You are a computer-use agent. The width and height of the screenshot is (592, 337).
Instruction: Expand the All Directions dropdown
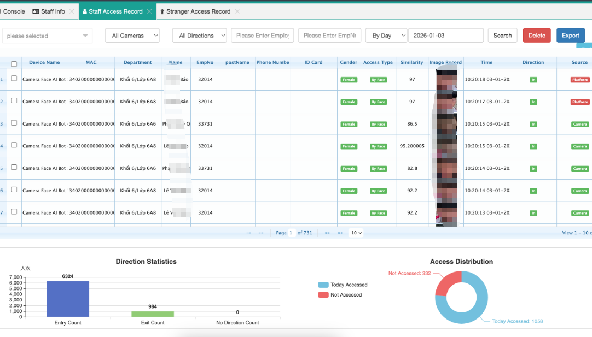coord(199,36)
